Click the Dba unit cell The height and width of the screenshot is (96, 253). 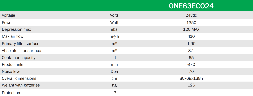point(114,71)
